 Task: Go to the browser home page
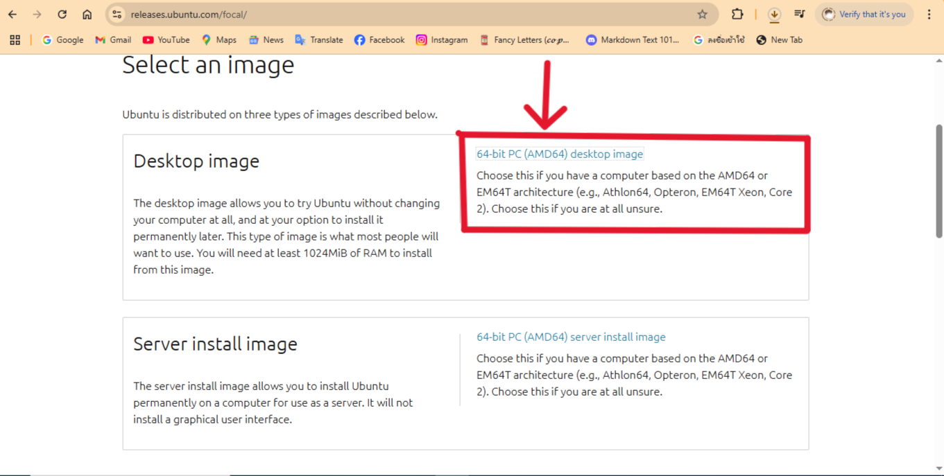87,15
